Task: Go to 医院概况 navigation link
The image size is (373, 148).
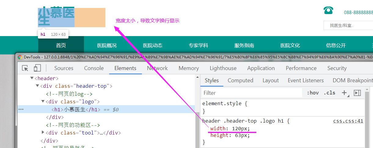Action: (x=107, y=46)
